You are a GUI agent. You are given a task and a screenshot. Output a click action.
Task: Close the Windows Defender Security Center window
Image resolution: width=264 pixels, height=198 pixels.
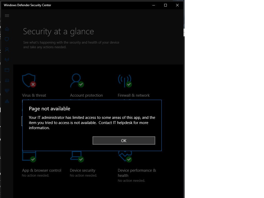177,5
